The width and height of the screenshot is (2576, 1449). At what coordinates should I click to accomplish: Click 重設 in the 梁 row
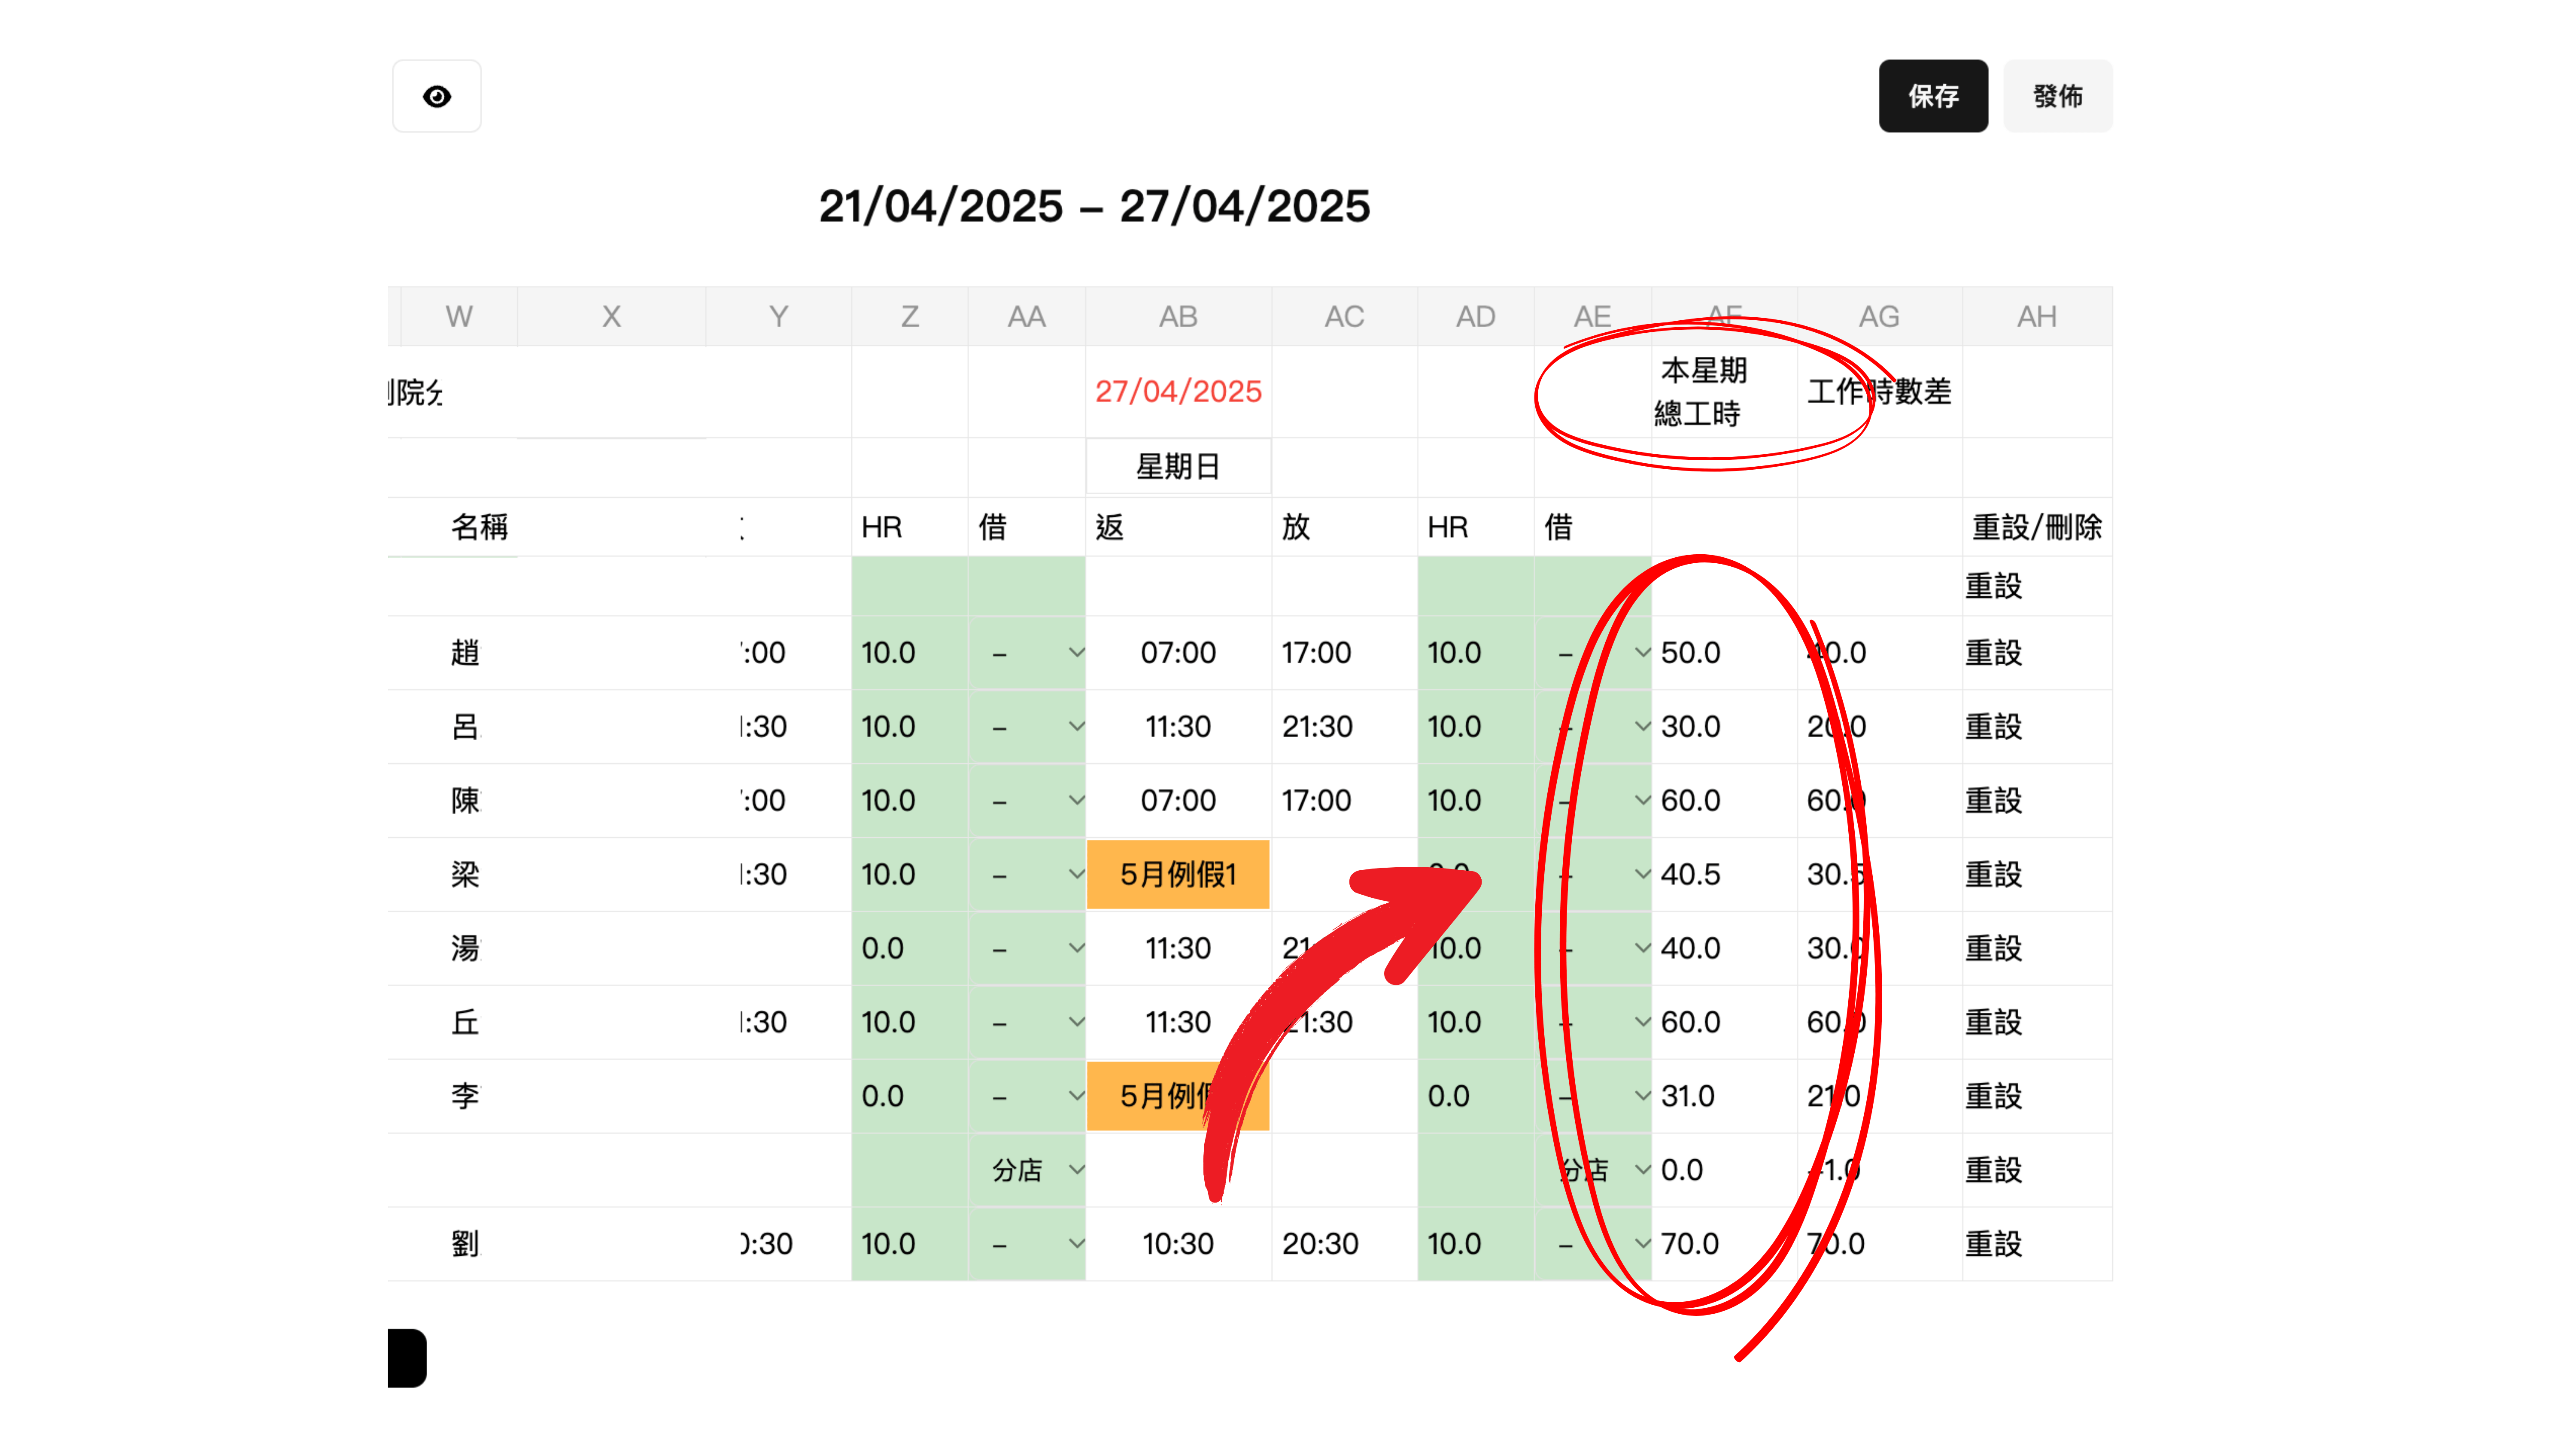(x=1993, y=875)
